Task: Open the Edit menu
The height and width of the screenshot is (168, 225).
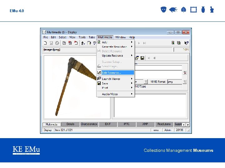Action: (53, 37)
